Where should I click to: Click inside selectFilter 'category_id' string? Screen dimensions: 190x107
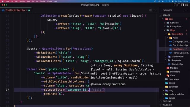tap(77, 90)
